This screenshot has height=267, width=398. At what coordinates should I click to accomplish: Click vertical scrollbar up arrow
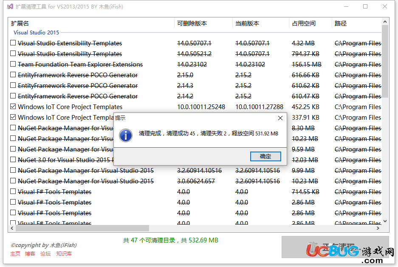pos(385,22)
